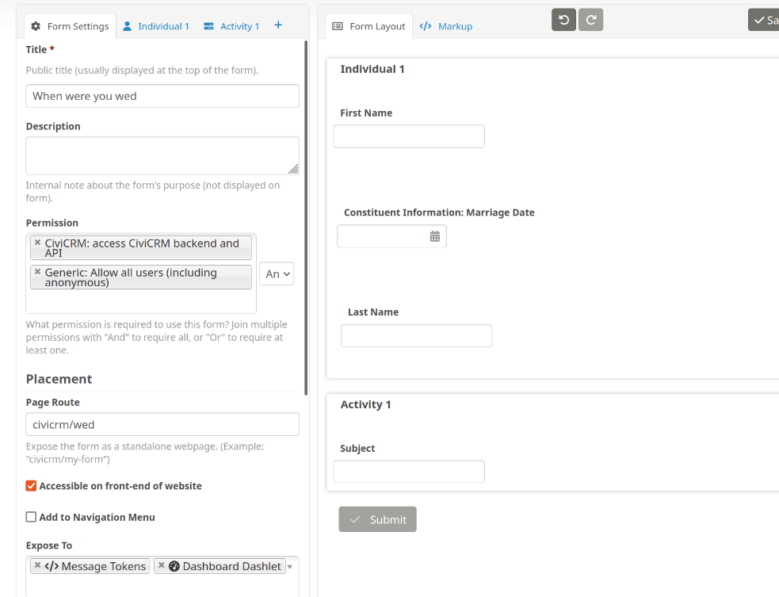The image size is (779, 597).
Task: Remove the Message Tokens tag
Action: tap(37, 565)
